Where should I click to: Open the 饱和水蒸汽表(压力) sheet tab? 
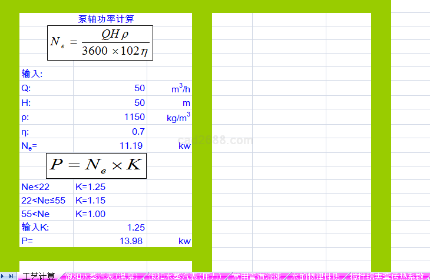click(x=186, y=276)
